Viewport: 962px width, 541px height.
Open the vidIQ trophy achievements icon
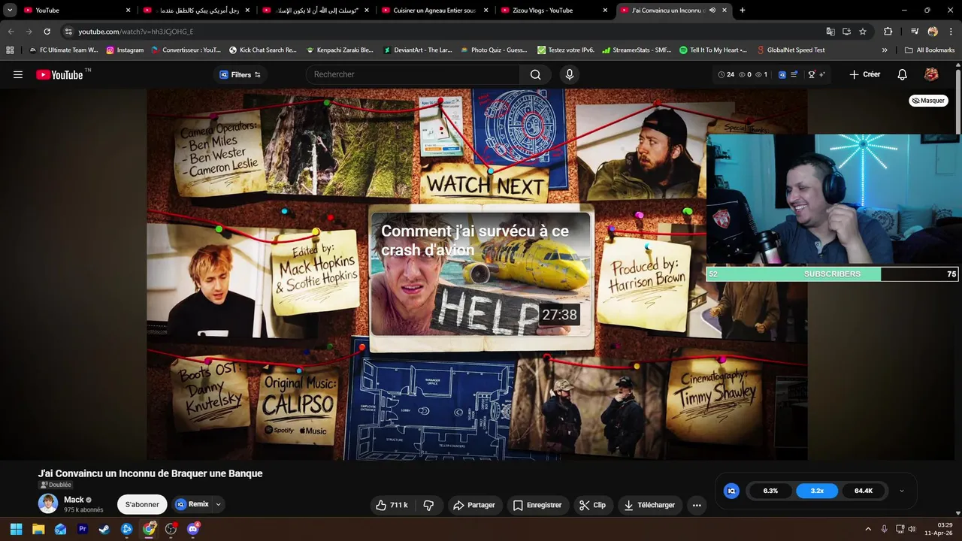point(812,74)
